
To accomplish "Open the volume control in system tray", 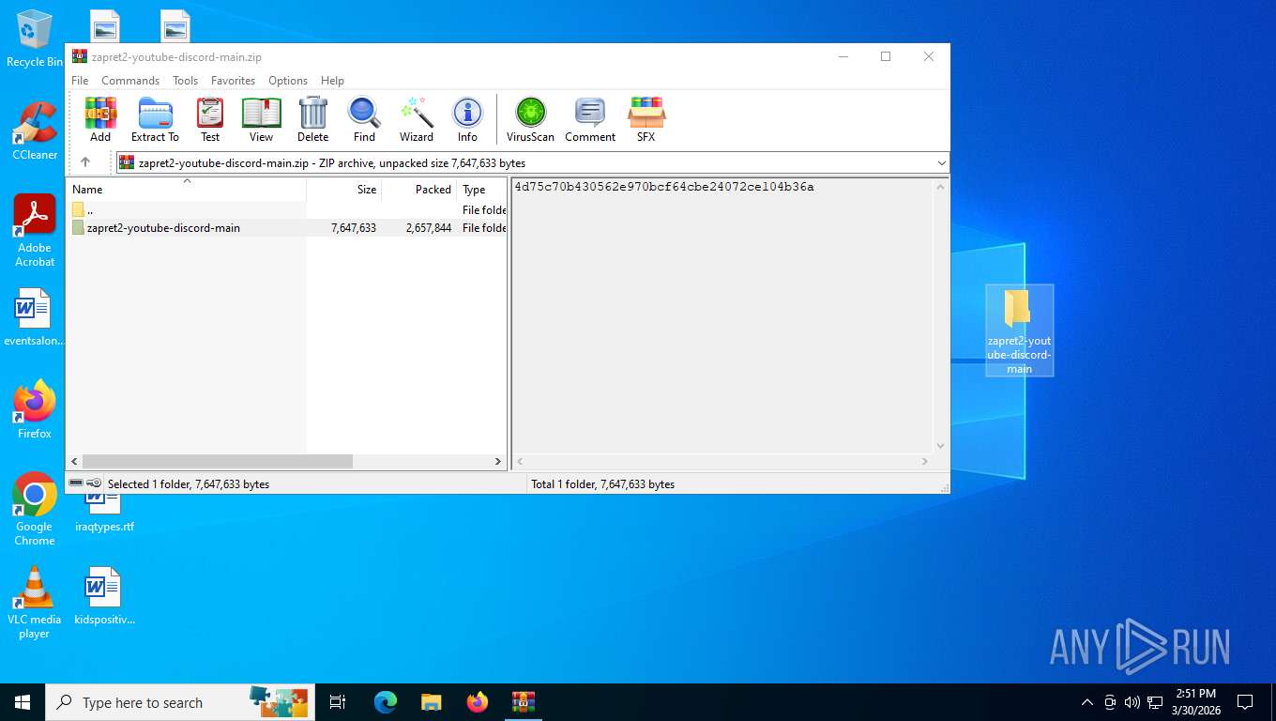I will (x=1132, y=702).
